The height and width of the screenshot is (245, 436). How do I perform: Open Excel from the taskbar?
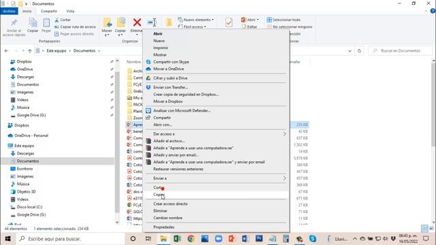177,239
